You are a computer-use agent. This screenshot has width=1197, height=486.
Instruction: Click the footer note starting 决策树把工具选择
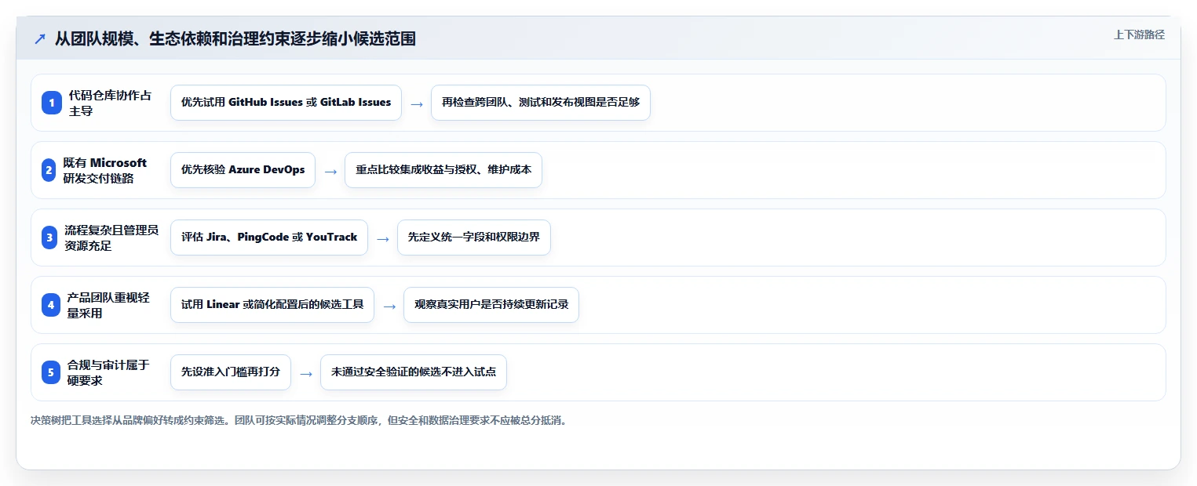pos(298,420)
